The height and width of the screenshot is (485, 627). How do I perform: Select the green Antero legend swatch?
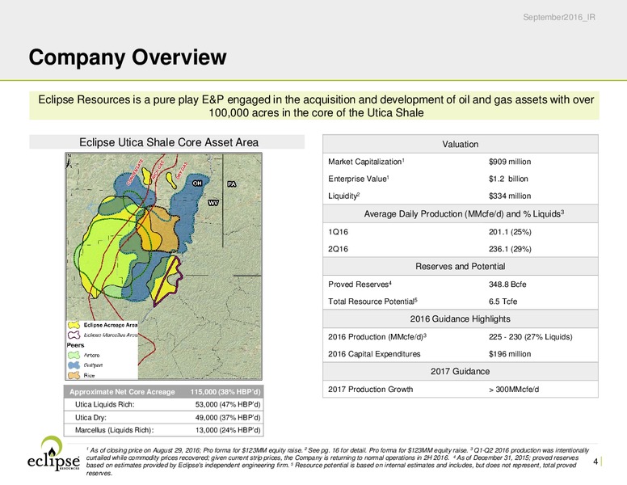coord(74,355)
